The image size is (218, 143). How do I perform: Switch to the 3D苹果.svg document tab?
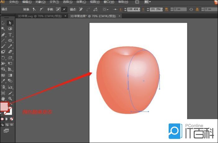[40, 15]
